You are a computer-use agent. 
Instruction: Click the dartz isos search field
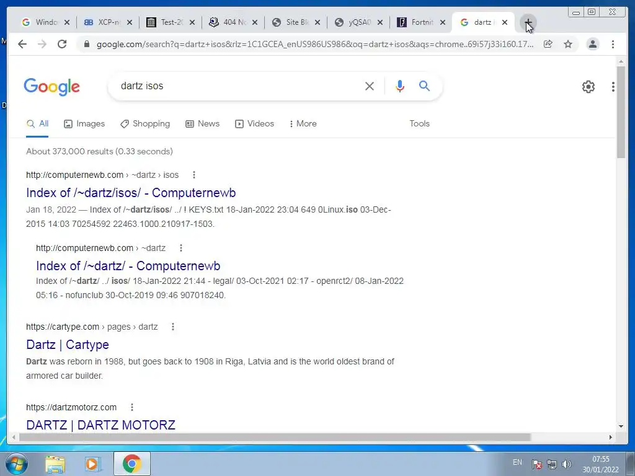coord(239,86)
